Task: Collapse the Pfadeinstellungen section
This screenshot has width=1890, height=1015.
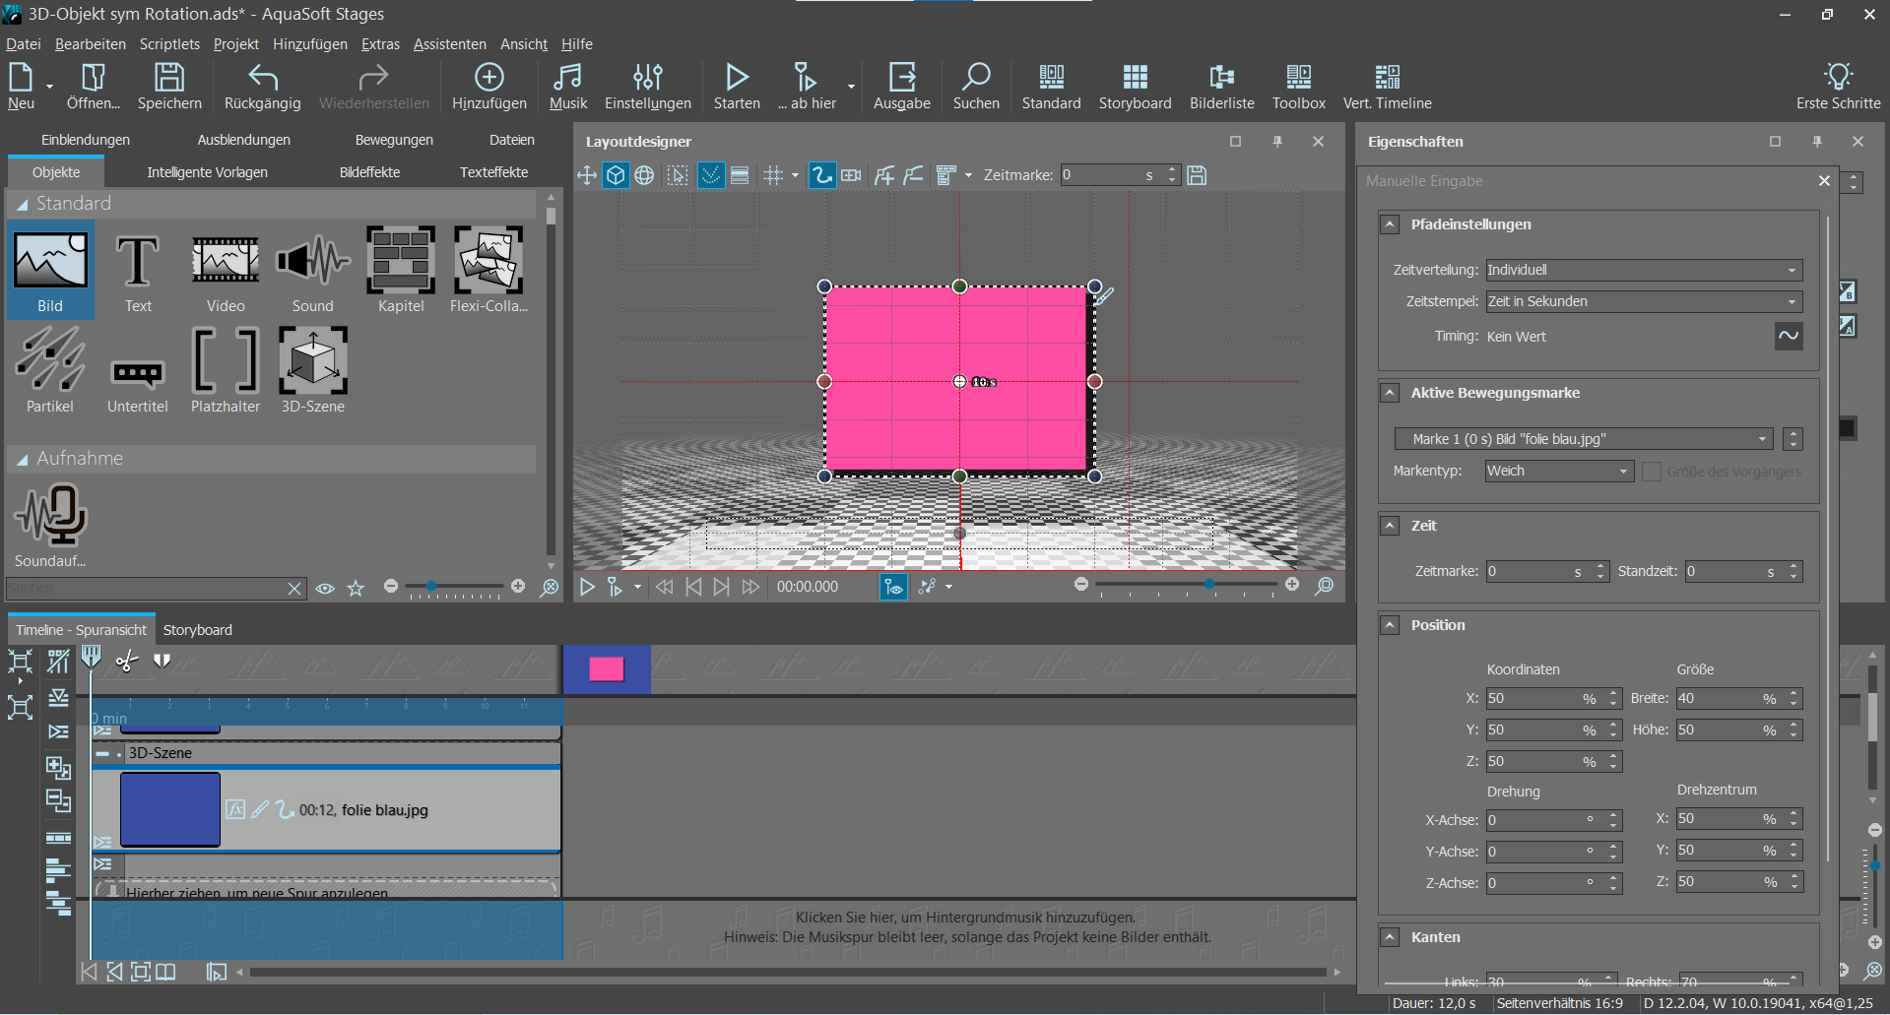Action: 1390,224
